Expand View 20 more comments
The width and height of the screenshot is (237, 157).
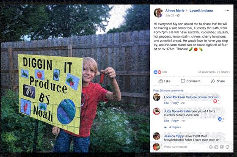(x=168, y=91)
